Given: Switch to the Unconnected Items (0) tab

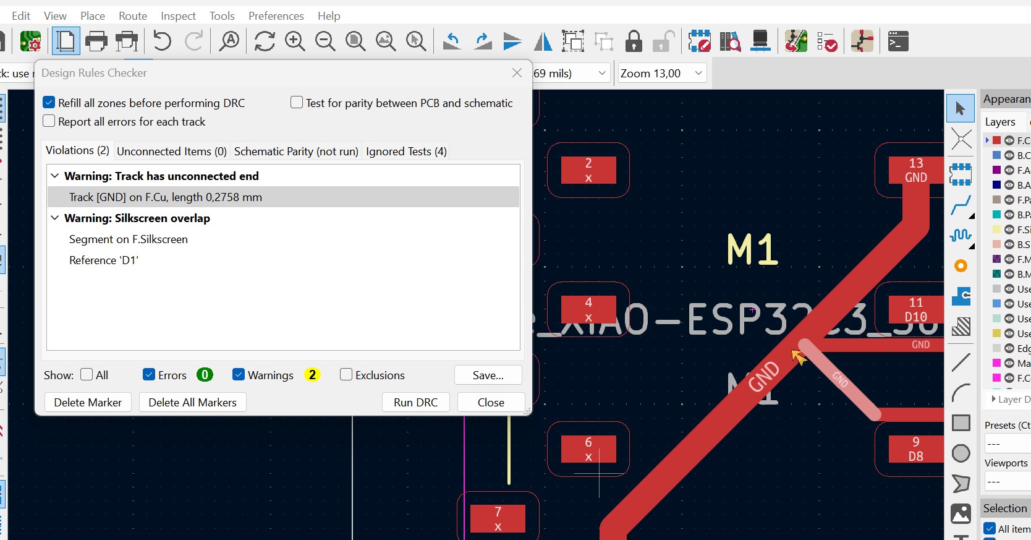Looking at the screenshot, I should 172,152.
